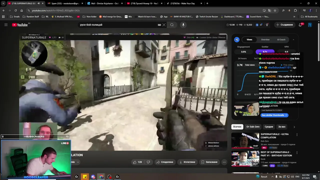Clear the search box with X
This screenshot has height=180, width=320.
[164, 25]
